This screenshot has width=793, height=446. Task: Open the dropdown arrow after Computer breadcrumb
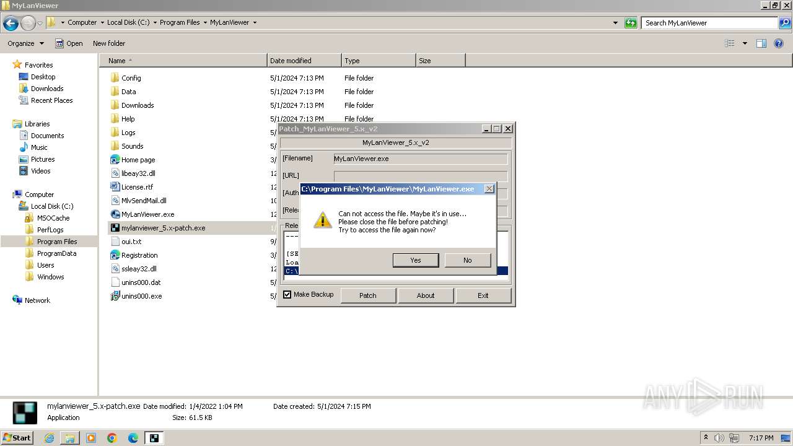(102, 22)
